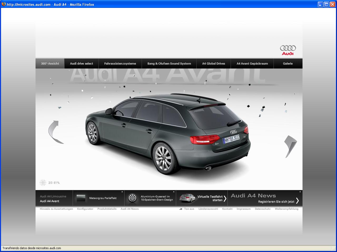Click the test drive car thumbnail
This screenshot has height=252, width=337.
coord(187,198)
